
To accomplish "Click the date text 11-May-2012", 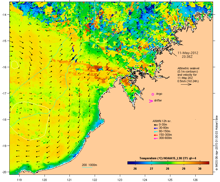I will pyautogui.click(x=188, y=53).
